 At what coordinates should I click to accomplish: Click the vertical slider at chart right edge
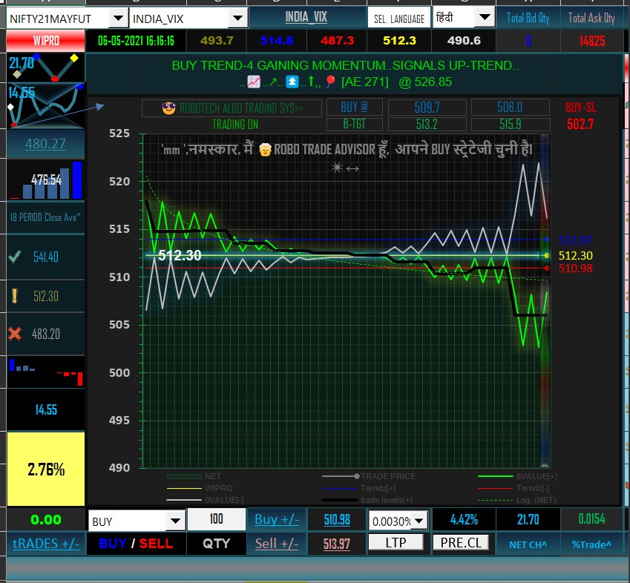click(x=545, y=300)
